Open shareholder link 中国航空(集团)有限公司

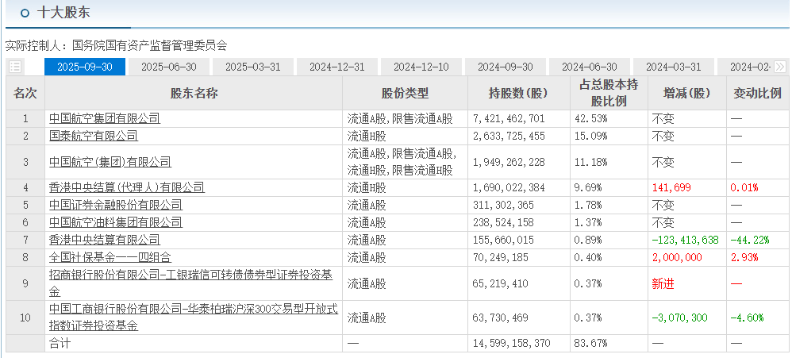[110, 162]
